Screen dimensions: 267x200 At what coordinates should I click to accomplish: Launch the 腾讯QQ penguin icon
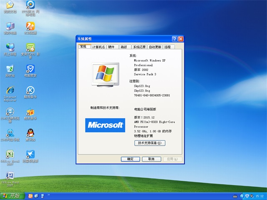tap(30, 134)
